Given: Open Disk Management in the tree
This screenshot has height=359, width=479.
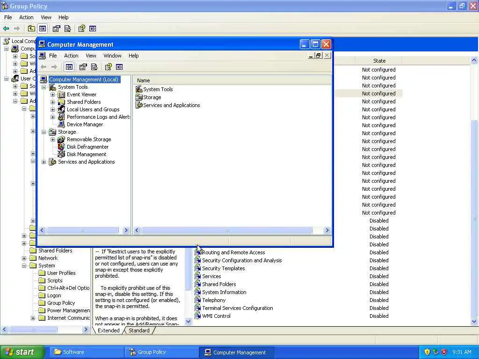Looking at the screenshot, I should click(x=87, y=154).
